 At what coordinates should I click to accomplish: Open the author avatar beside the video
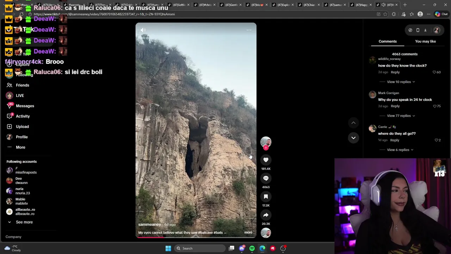pyautogui.click(x=266, y=142)
